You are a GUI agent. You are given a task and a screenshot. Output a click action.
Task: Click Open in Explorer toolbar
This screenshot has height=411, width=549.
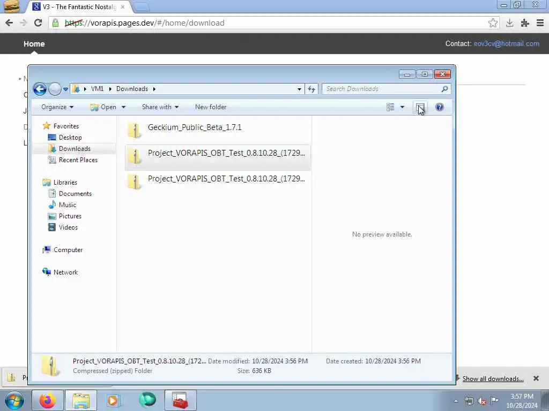pos(103,107)
